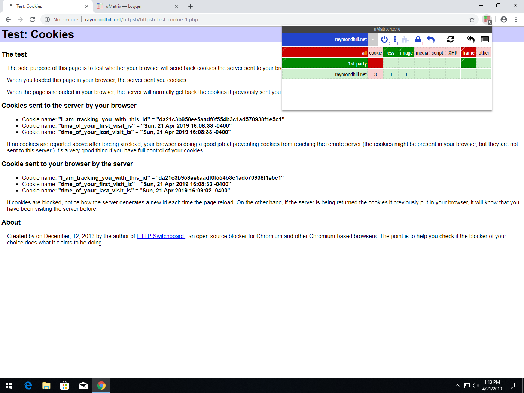Viewport: 524px width, 393px height.
Task: Toggle matrix filtering off with the power icon
Action: pos(384,39)
